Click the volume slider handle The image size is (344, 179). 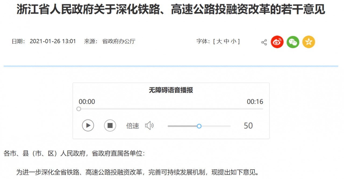coord(199,126)
